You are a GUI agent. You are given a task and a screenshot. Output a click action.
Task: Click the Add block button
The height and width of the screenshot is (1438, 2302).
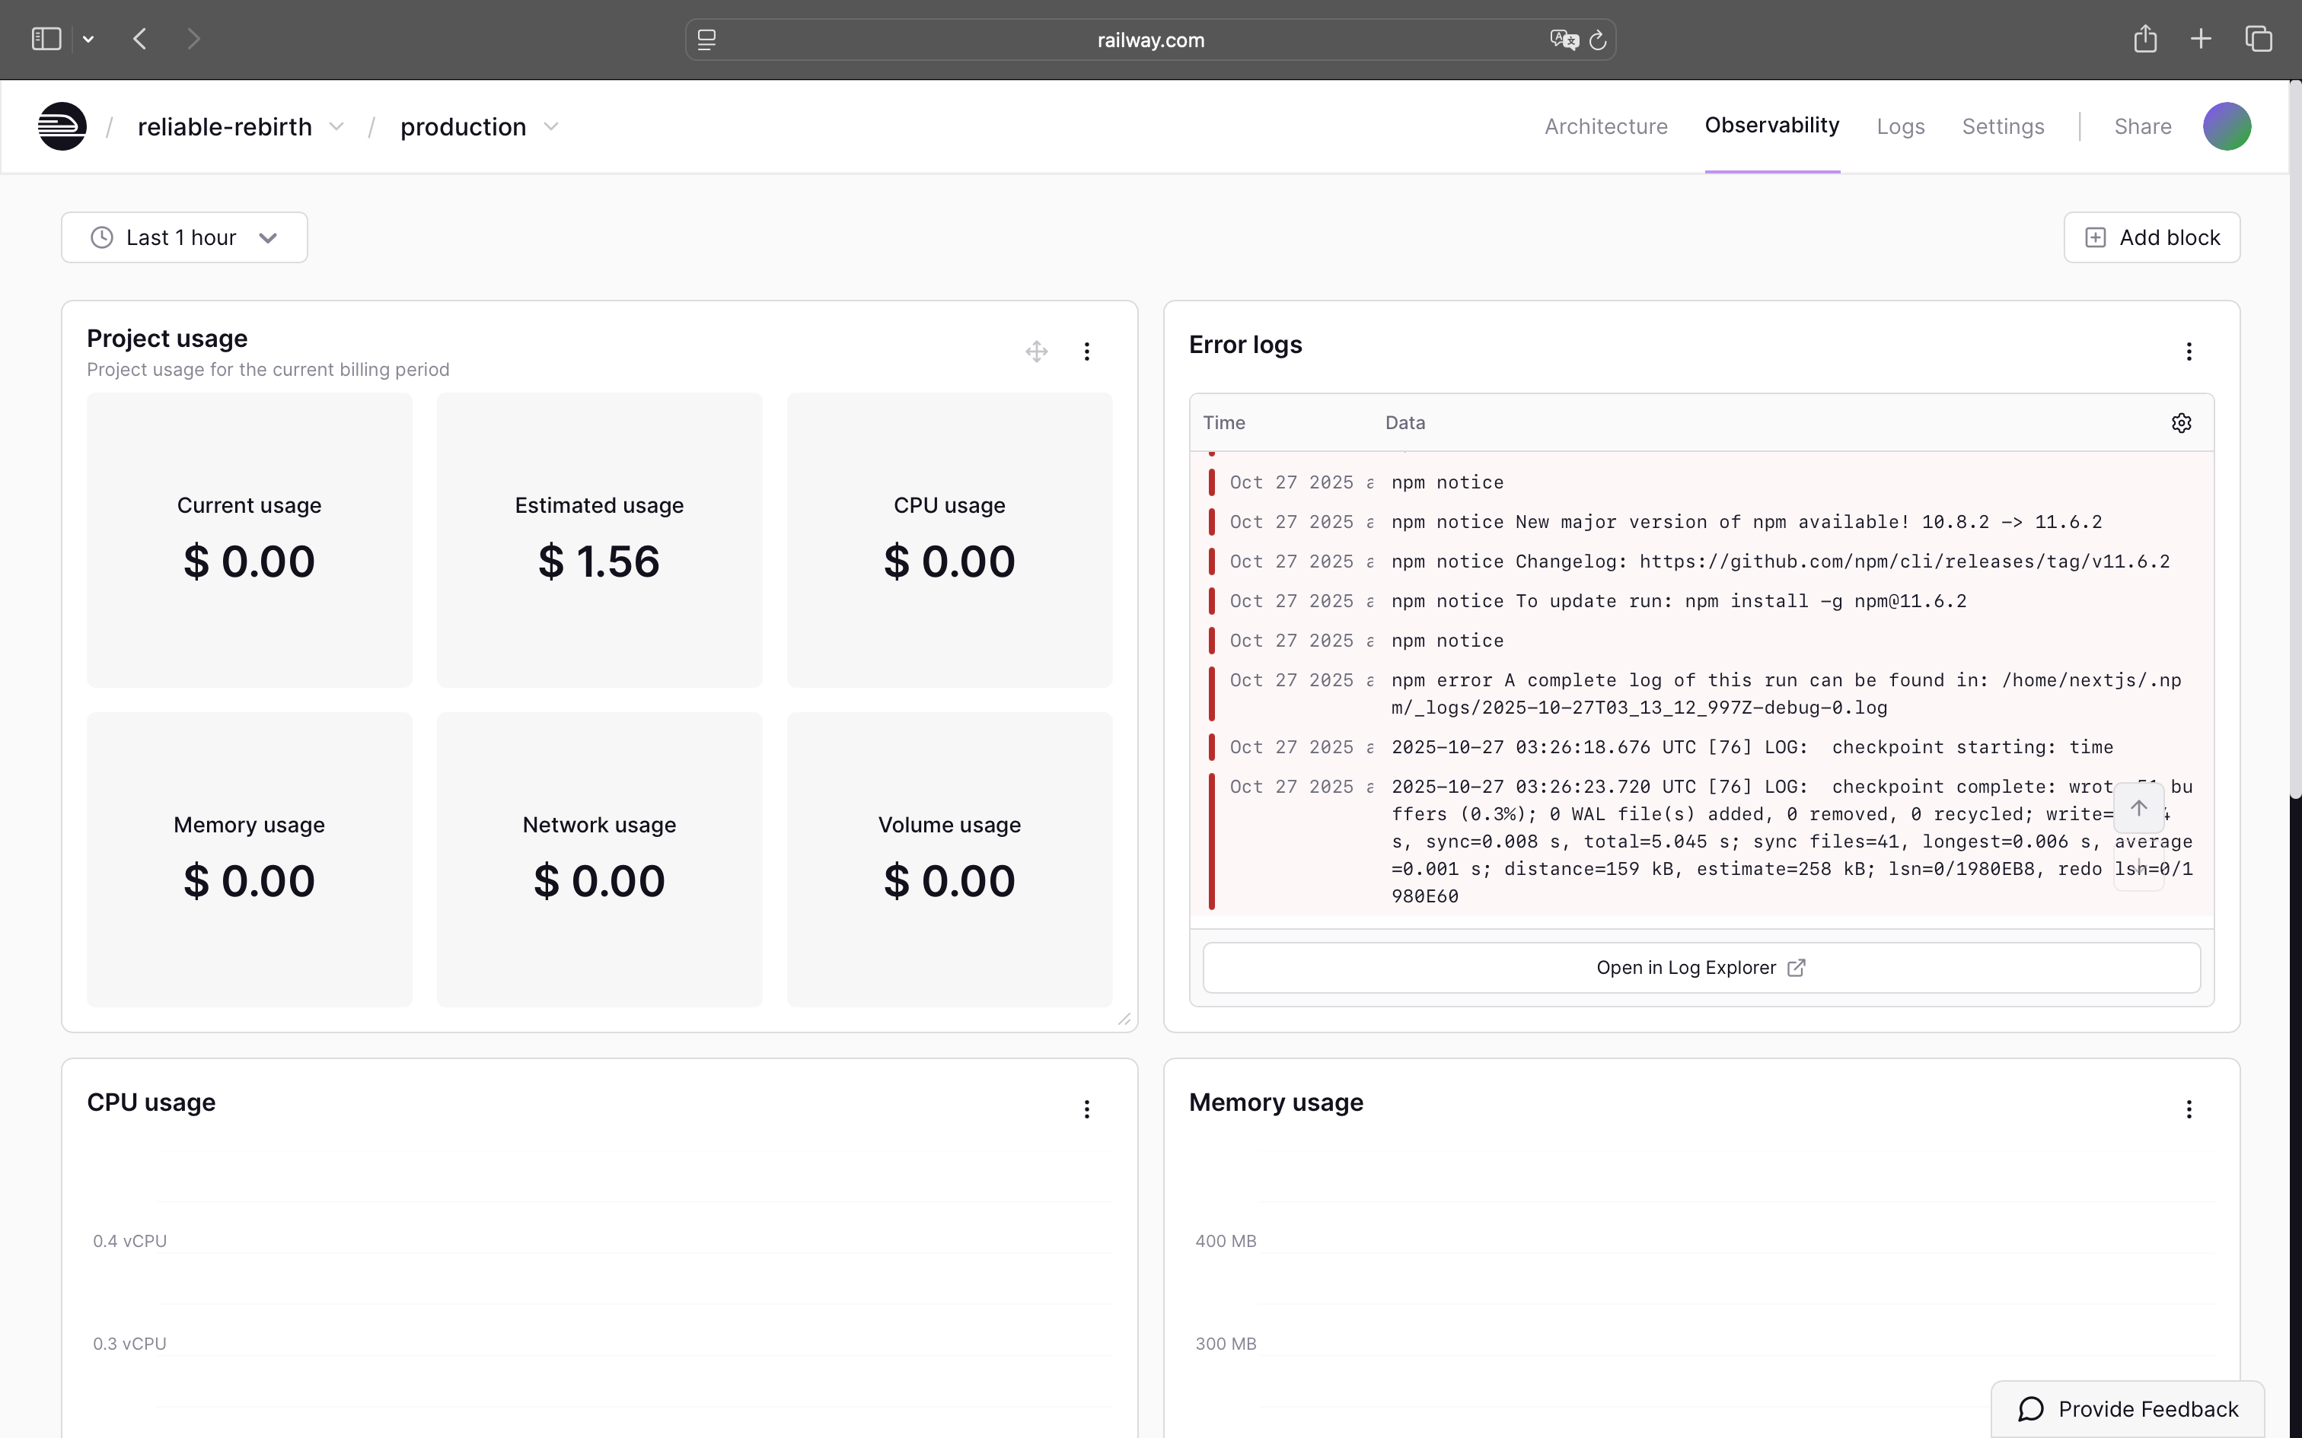click(2152, 237)
